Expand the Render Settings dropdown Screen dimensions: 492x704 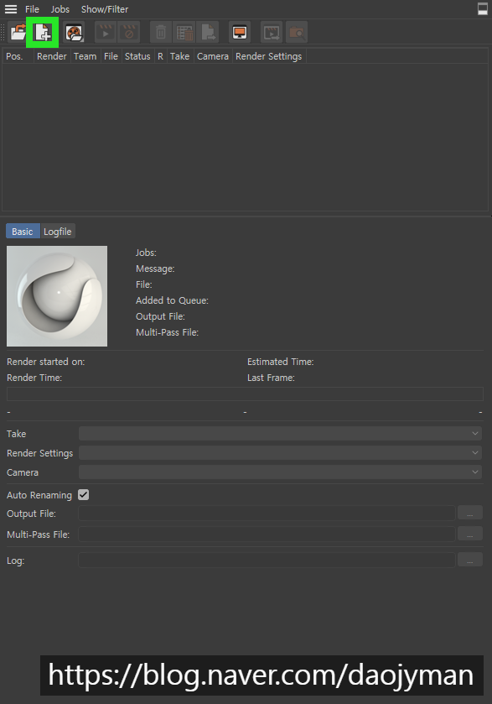[x=280, y=452]
